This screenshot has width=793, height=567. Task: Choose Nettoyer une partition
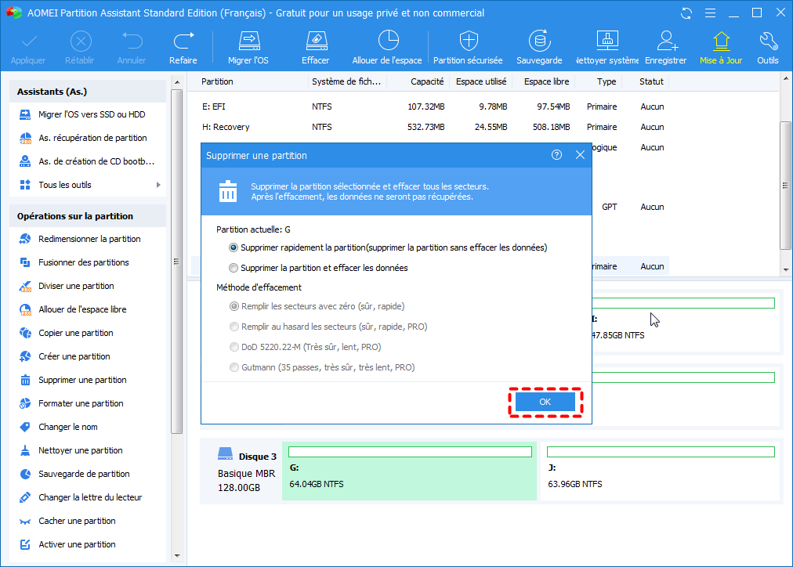coord(71,451)
